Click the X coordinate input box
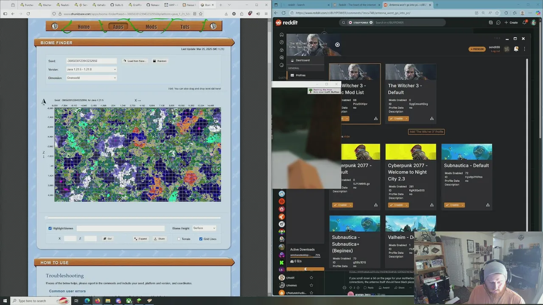 [x=70, y=239]
